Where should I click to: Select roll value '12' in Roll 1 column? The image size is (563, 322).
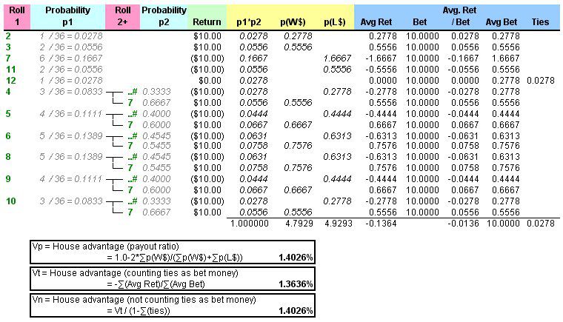pos(11,81)
